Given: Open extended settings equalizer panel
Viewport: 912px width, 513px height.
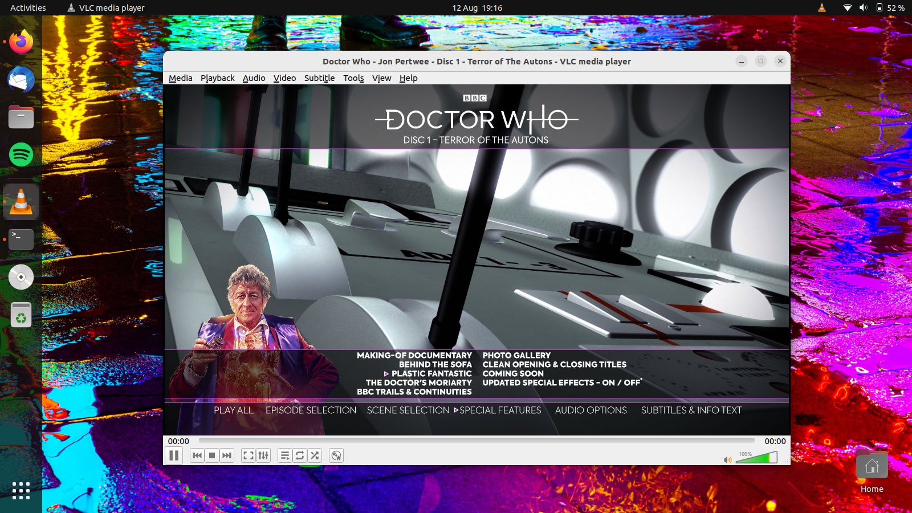Looking at the screenshot, I should tap(263, 455).
